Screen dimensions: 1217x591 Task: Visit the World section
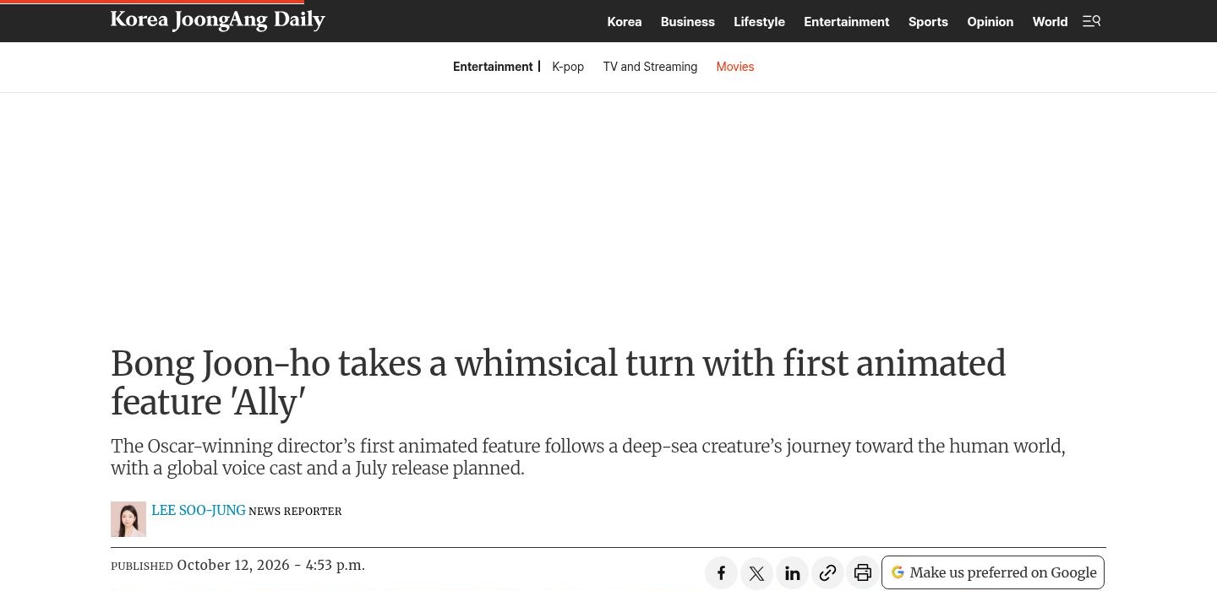point(1050,22)
